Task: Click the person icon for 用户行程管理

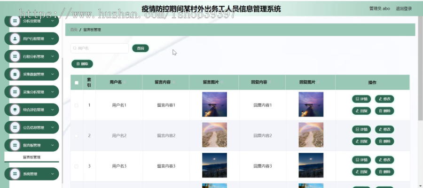Action: (x=15, y=39)
